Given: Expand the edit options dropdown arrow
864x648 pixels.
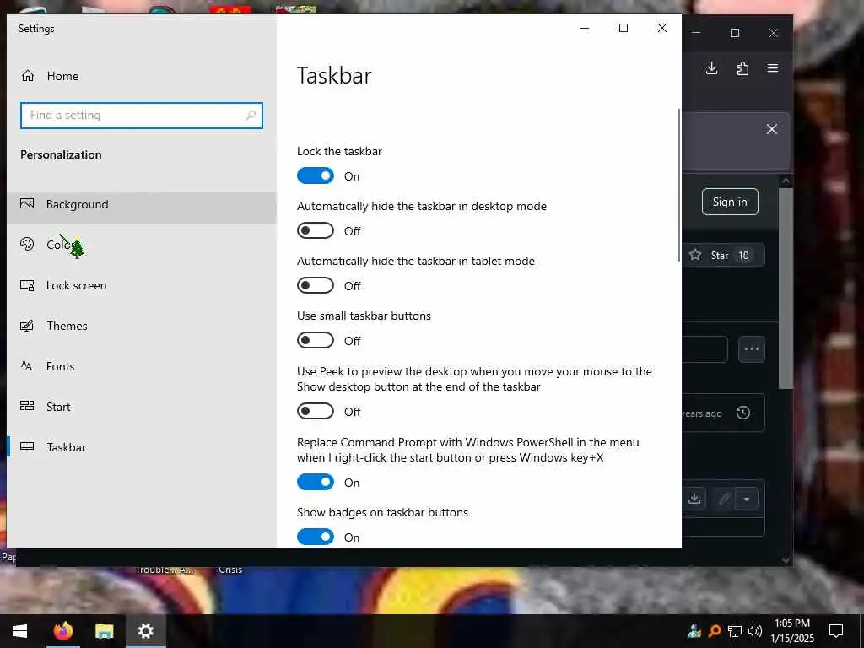Looking at the screenshot, I should click(x=747, y=499).
